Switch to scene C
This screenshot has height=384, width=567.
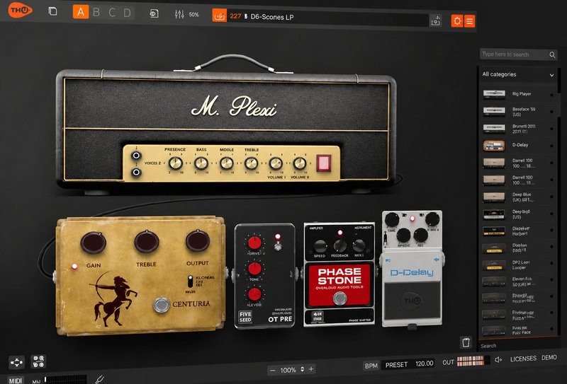112,13
